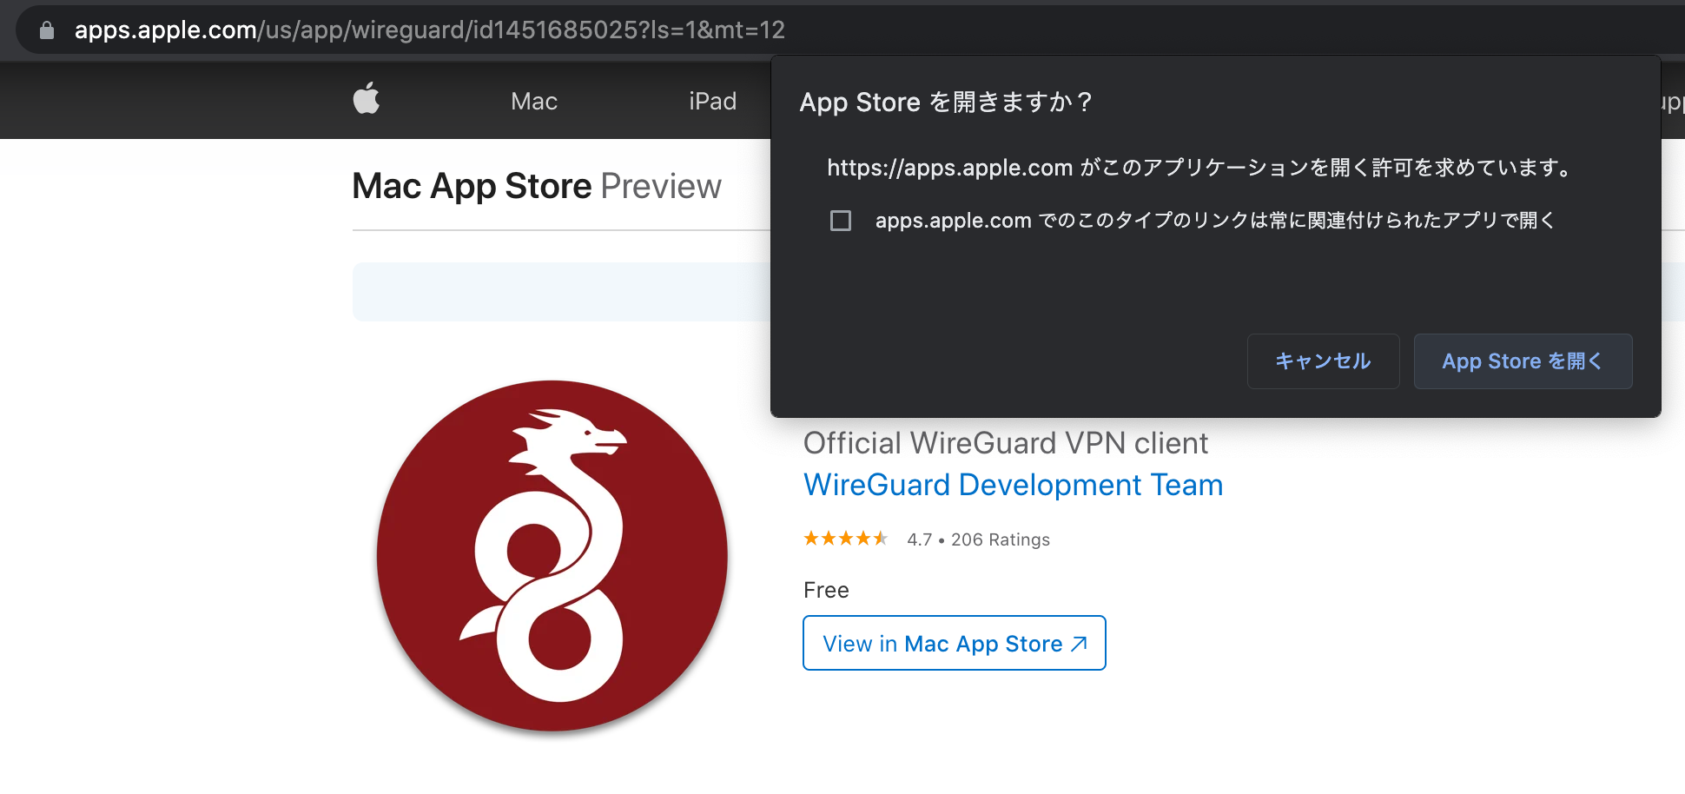
Task: Click the キャンセル button
Action: [x=1323, y=361]
